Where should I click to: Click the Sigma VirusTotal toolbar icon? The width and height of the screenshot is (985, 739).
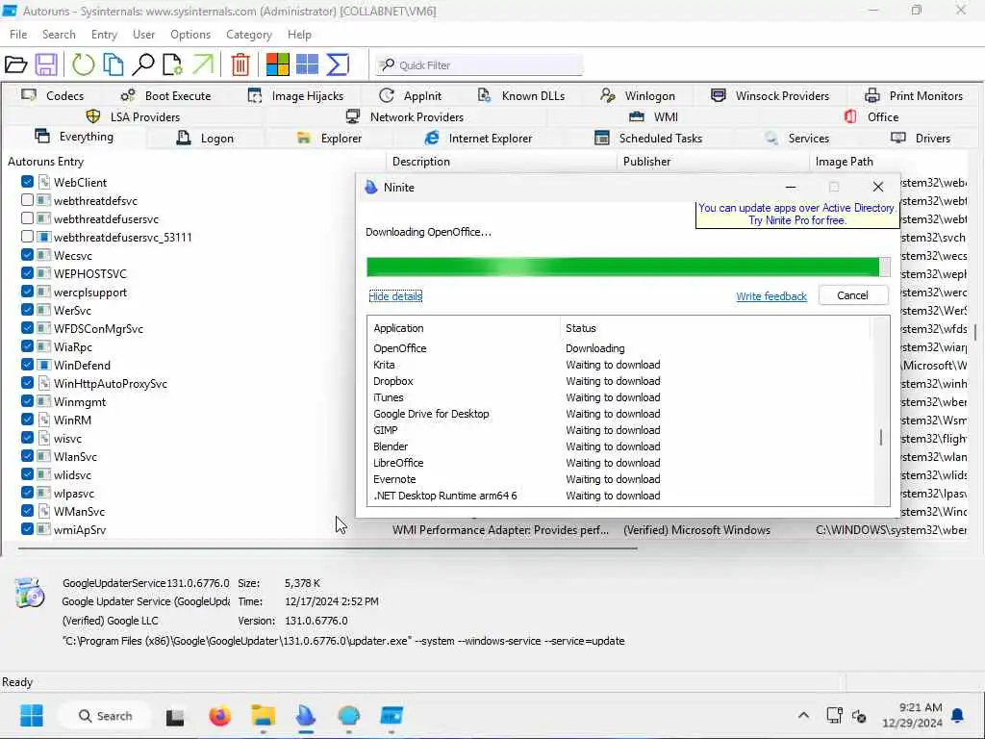[x=338, y=64]
